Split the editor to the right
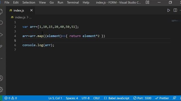Screen dimensions: 181x101 (175, 10)
